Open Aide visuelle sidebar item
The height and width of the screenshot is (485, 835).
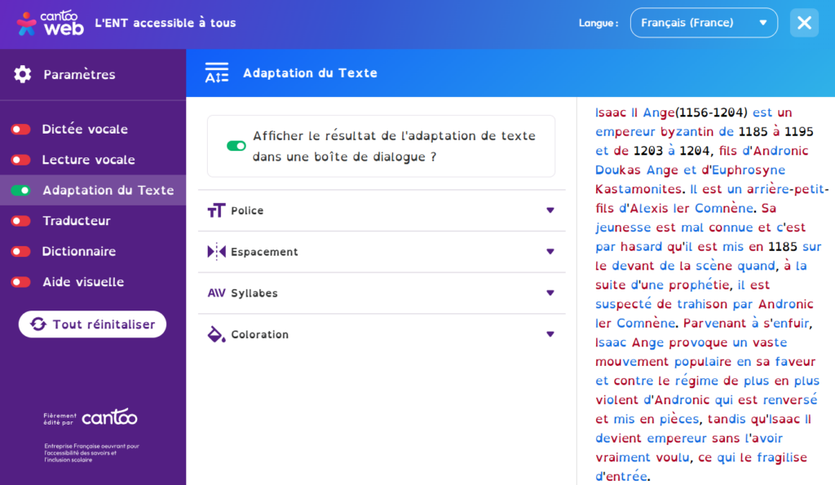click(x=82, y=282)
